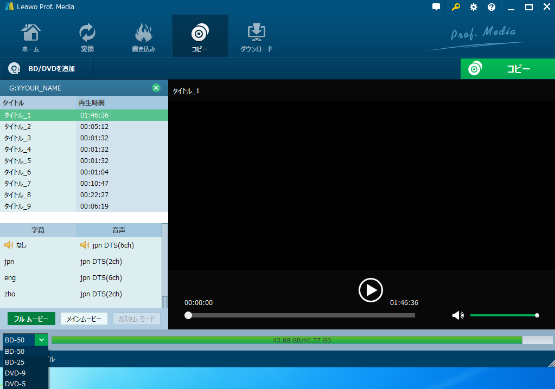Click BD/DVDを追加 to add a disc

pyautogui.click(x=52, y=69)
